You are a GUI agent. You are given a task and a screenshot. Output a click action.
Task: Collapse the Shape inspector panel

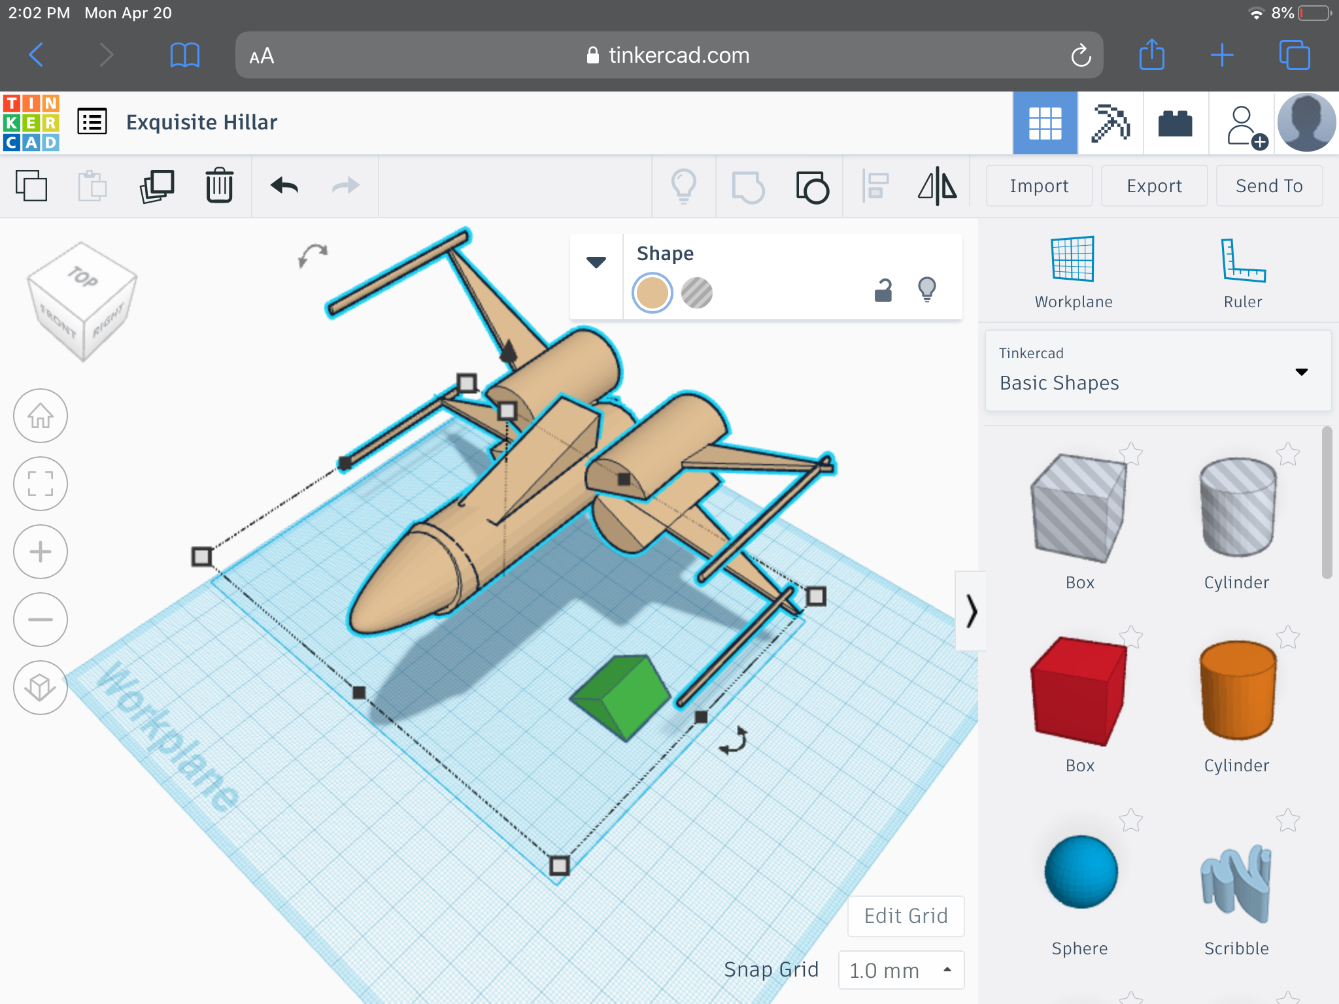(x=596, y=262)
